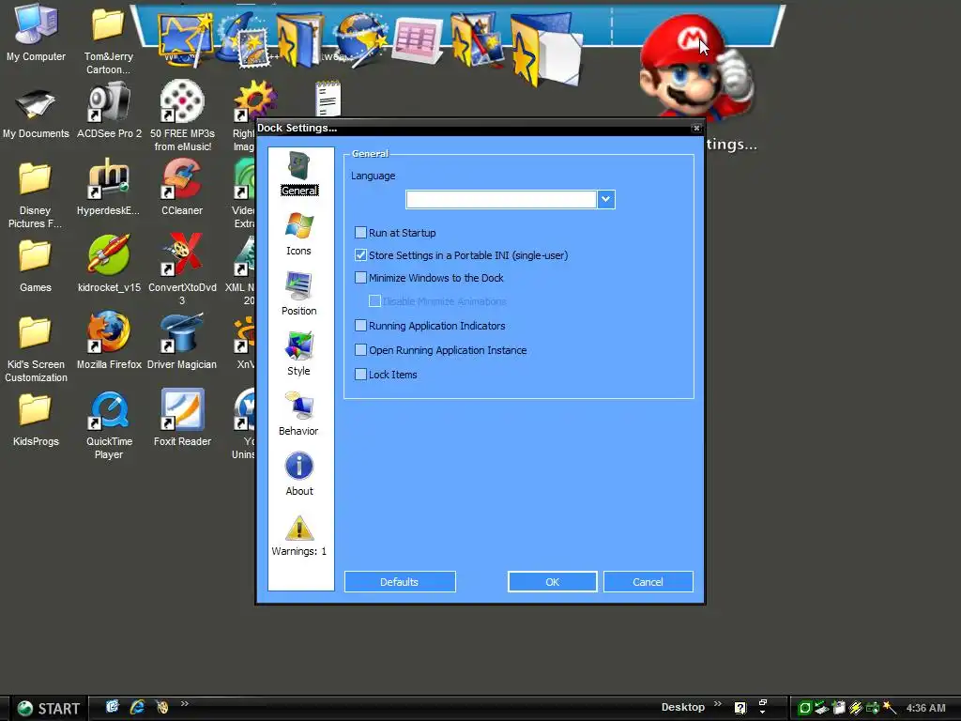
Task: Launch CCleaner from the desktop
Action: point(182,187)
